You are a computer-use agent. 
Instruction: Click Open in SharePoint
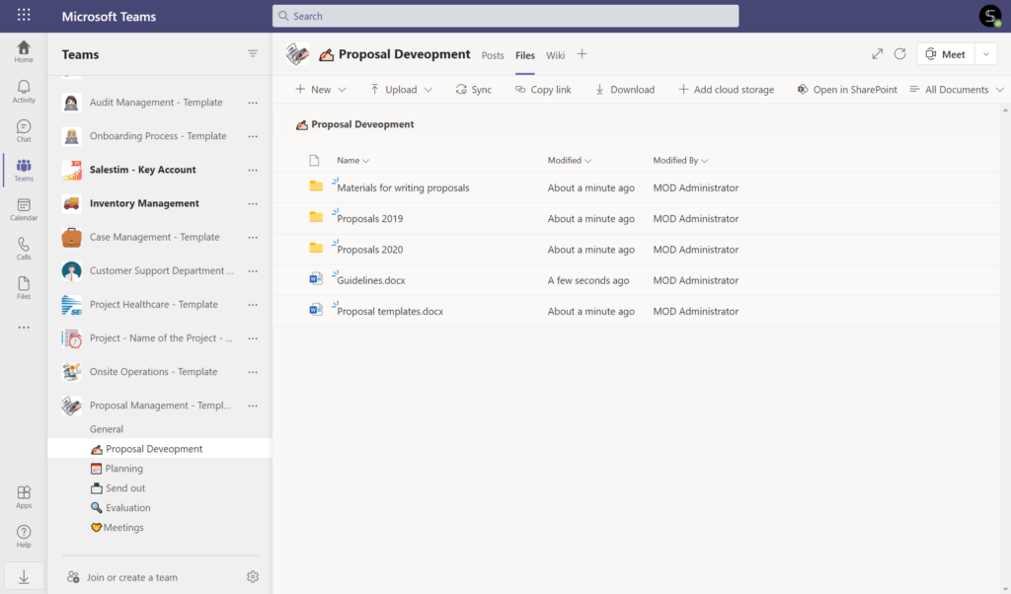pos(846,90)
